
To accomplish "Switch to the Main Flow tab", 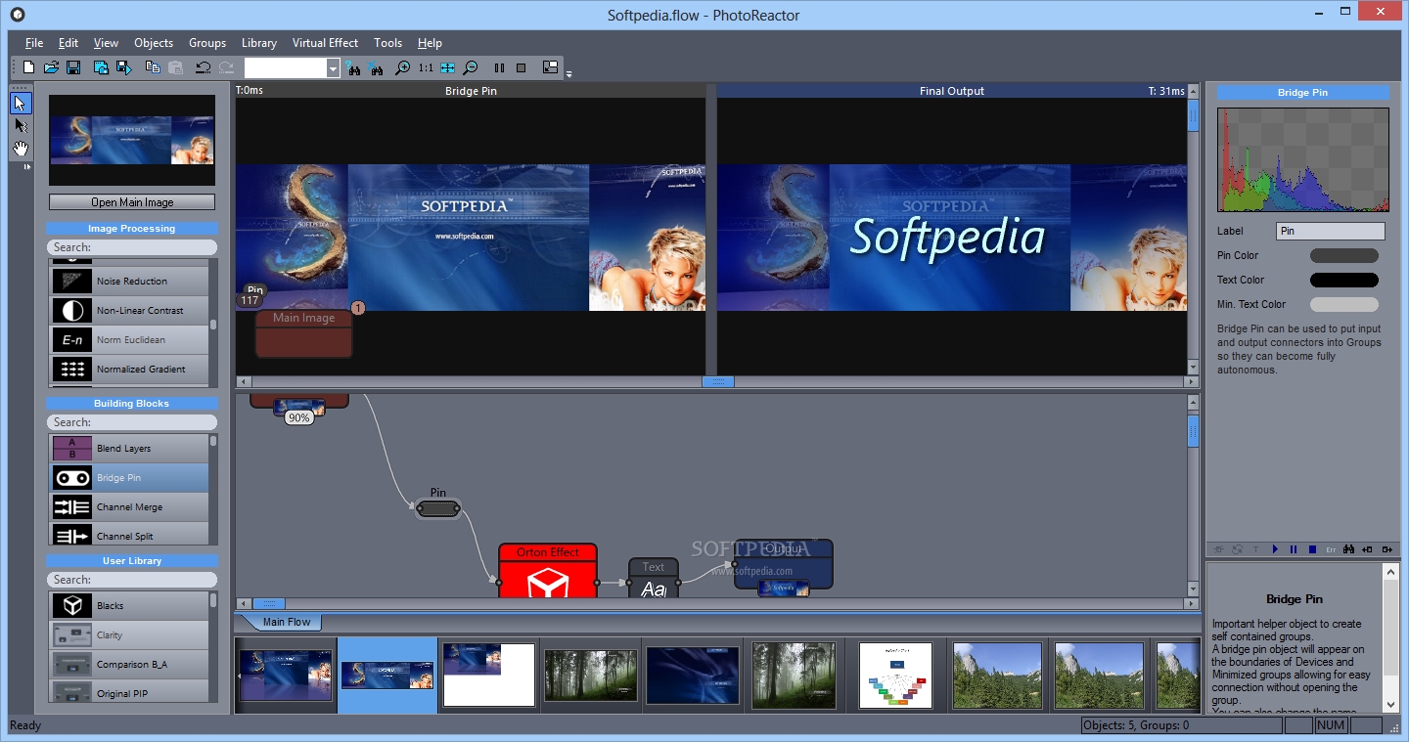I will pos(287,622).
